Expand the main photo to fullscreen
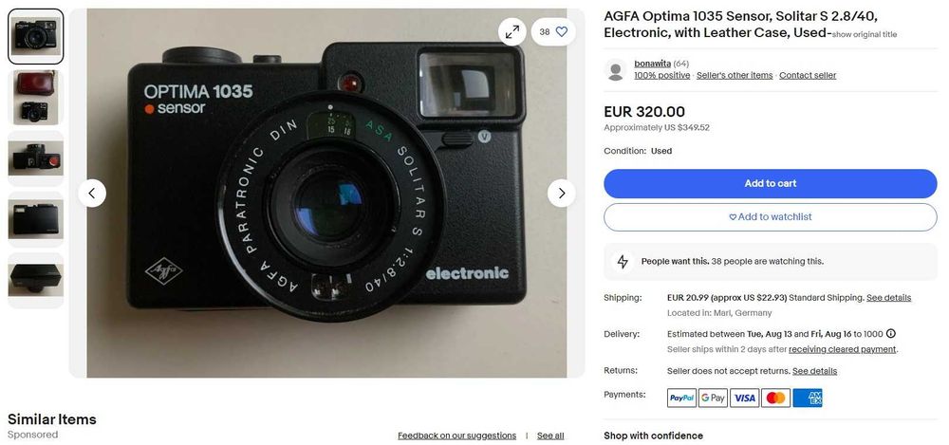949x445 pixels. coord(512,32)
